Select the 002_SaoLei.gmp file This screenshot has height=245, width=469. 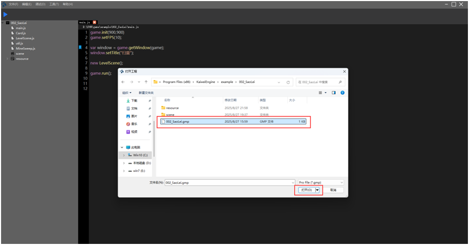point(233,122)
